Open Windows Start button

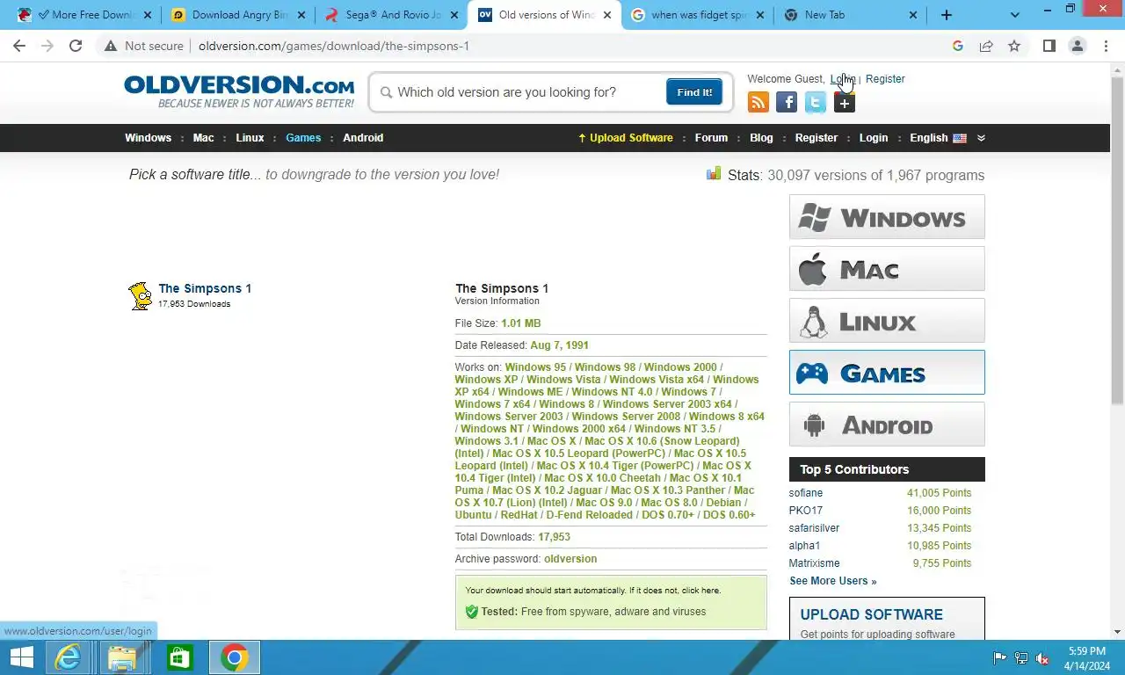[21, 657]
